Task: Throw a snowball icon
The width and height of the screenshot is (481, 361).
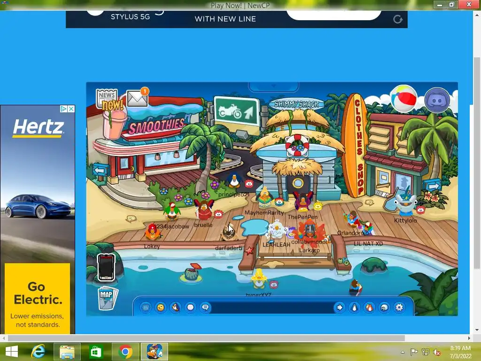Action: pyautogui.click(x=191, y=307)
